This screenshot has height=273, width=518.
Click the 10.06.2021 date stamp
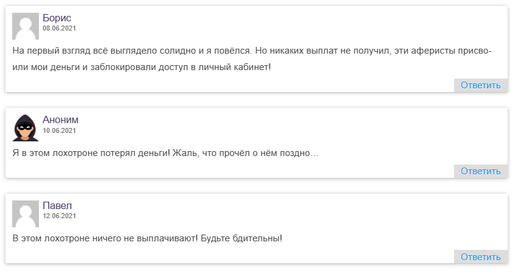tap(59, 130)
